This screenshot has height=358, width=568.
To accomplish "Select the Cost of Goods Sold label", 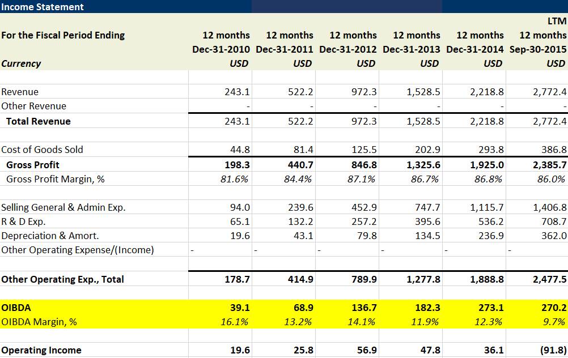I will click(43, 150).
